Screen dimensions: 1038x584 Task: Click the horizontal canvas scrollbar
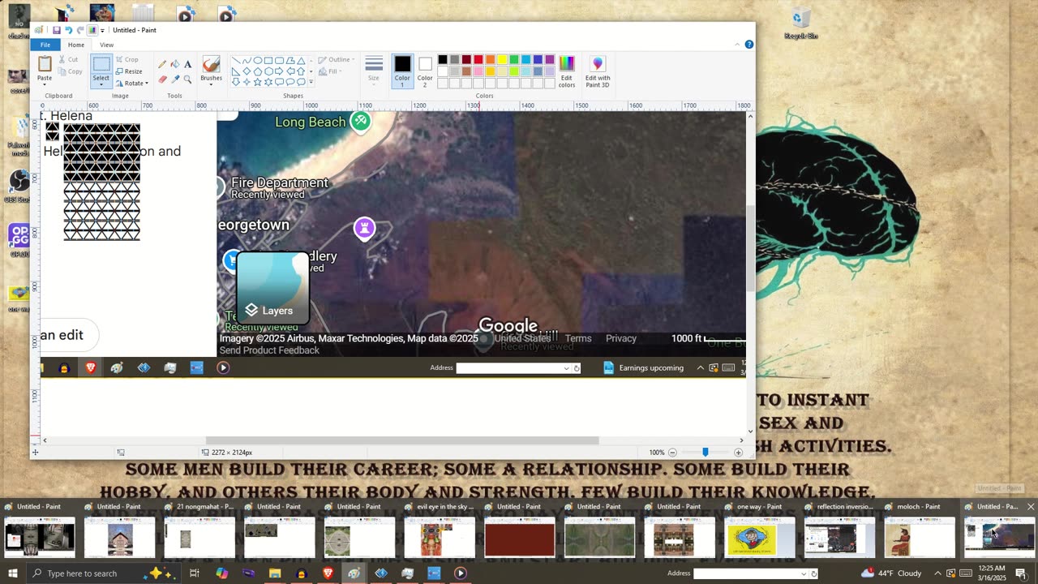(x=402, y=440)
